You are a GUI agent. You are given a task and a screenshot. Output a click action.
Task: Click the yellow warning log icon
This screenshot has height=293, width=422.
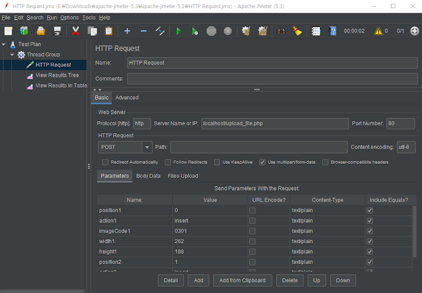pyautogui.click(x=378, y=31)
